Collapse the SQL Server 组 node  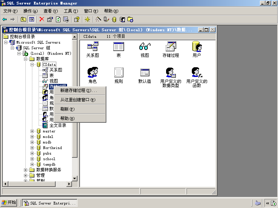click(x=13, y=48)
